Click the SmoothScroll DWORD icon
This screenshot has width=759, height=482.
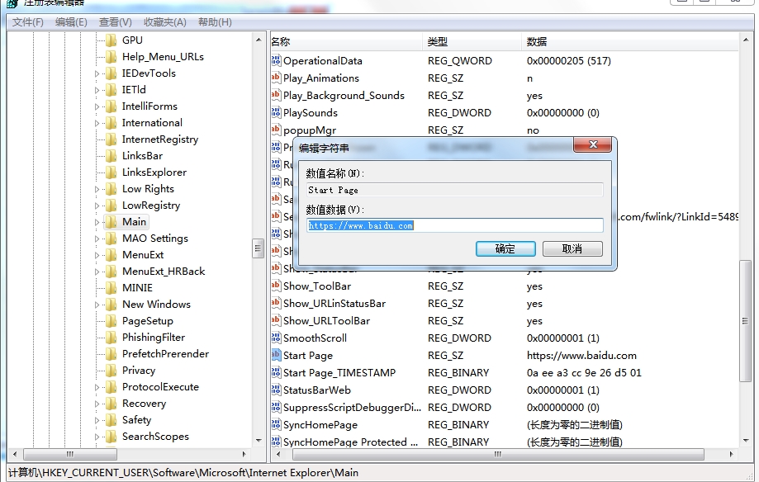coord(276,338)
